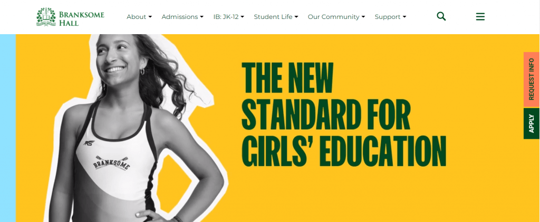Click the green Apply side tab
Screen dimensions: 540x222
532,124
